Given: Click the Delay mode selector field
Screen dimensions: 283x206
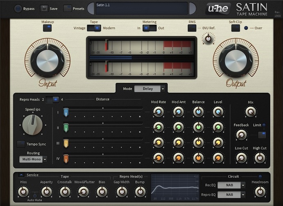Looking at the screenshot, I should 147,89.
